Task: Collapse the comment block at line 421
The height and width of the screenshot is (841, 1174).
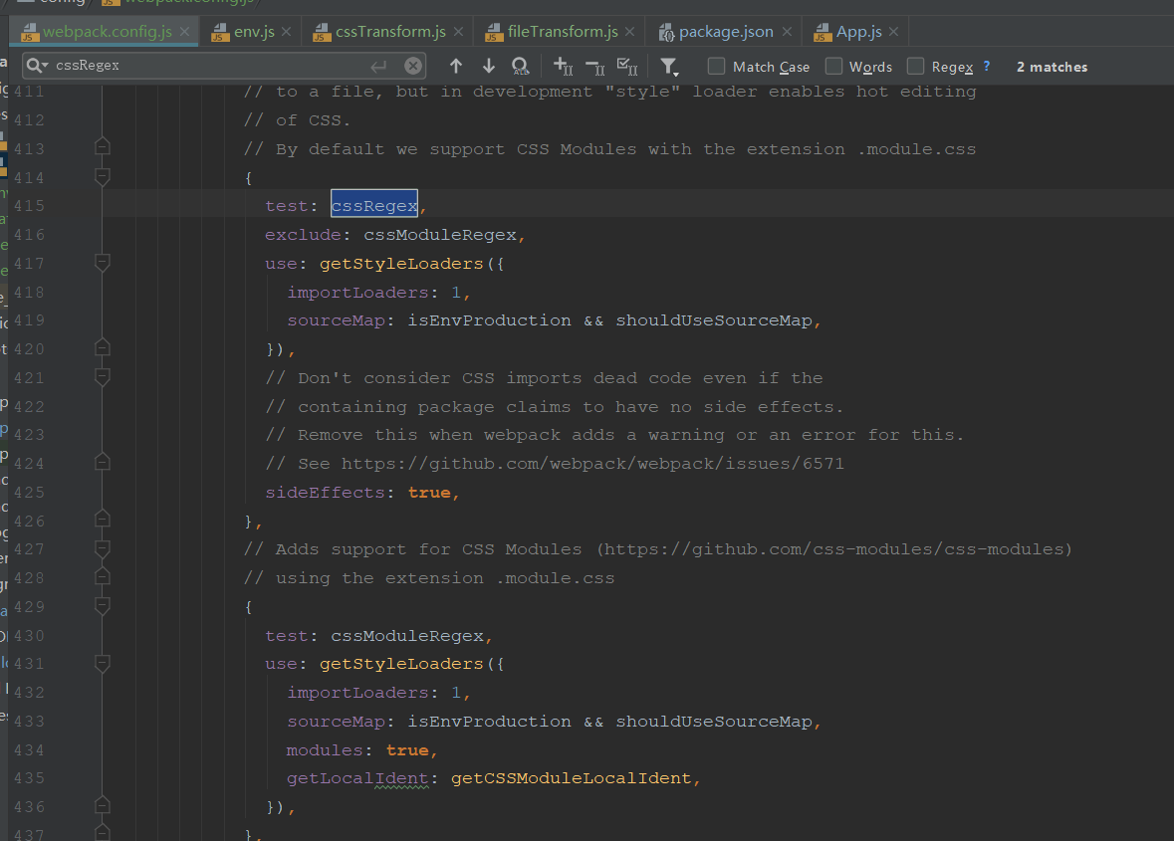Action: 103,377
